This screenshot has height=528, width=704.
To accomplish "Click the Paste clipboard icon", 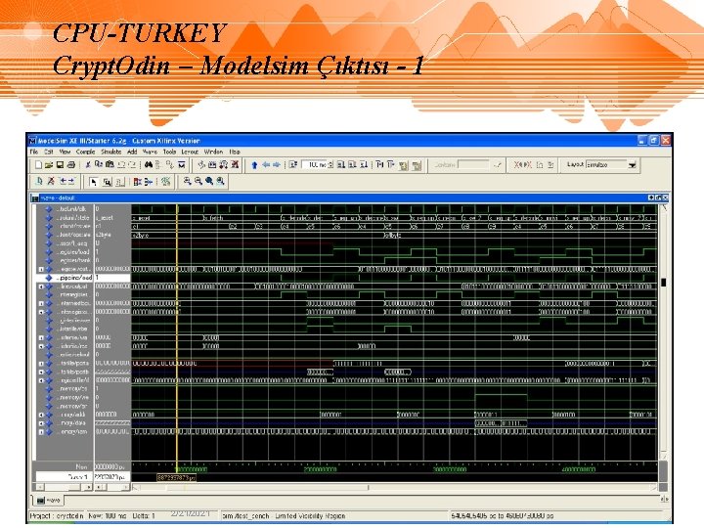I will point(110,165).
